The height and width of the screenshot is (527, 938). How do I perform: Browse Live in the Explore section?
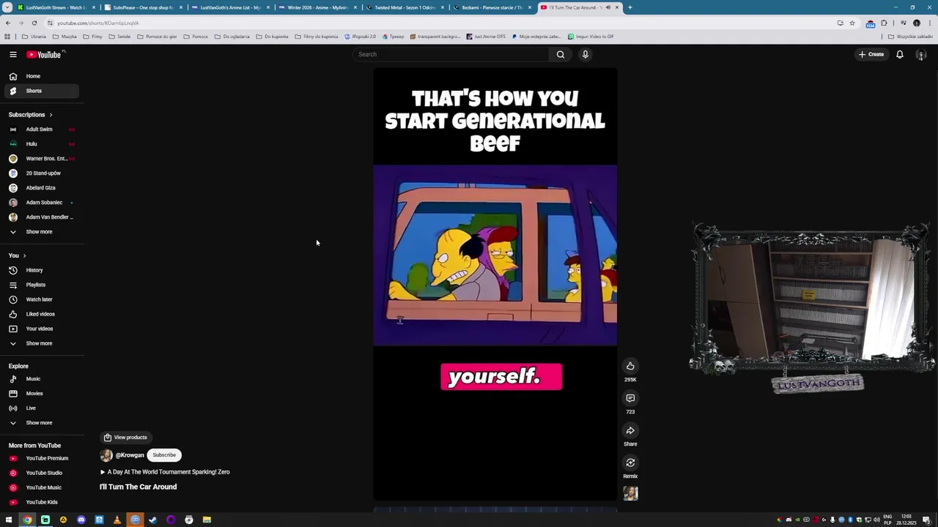[42, 408]
